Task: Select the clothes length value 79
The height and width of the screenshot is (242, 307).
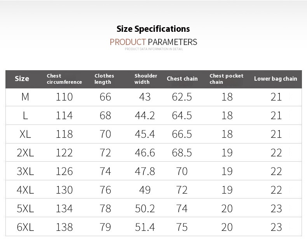Action: pyautogui.click(x=105, y=227)
